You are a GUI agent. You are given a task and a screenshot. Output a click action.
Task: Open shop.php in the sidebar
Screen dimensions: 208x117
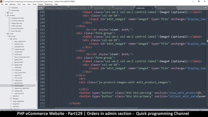(14, 8)
